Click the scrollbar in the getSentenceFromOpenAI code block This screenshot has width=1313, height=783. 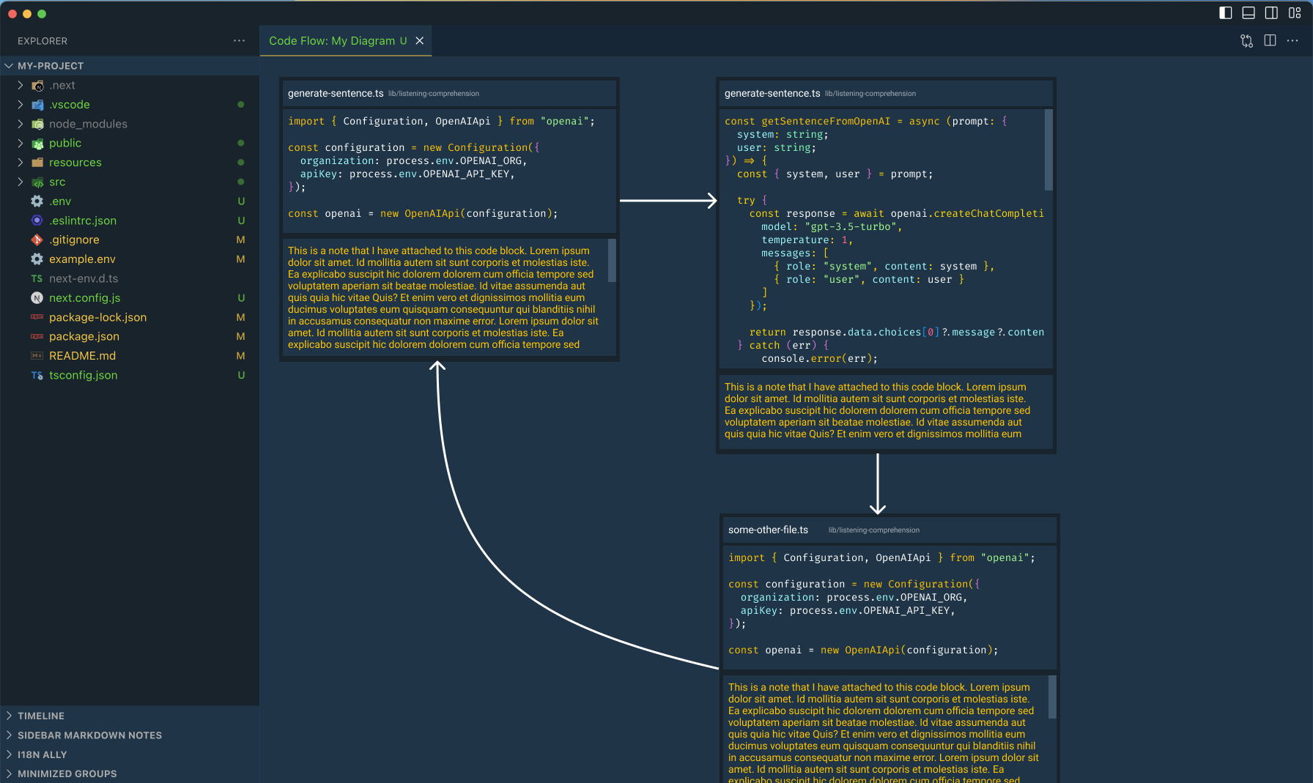point(1048,150)
